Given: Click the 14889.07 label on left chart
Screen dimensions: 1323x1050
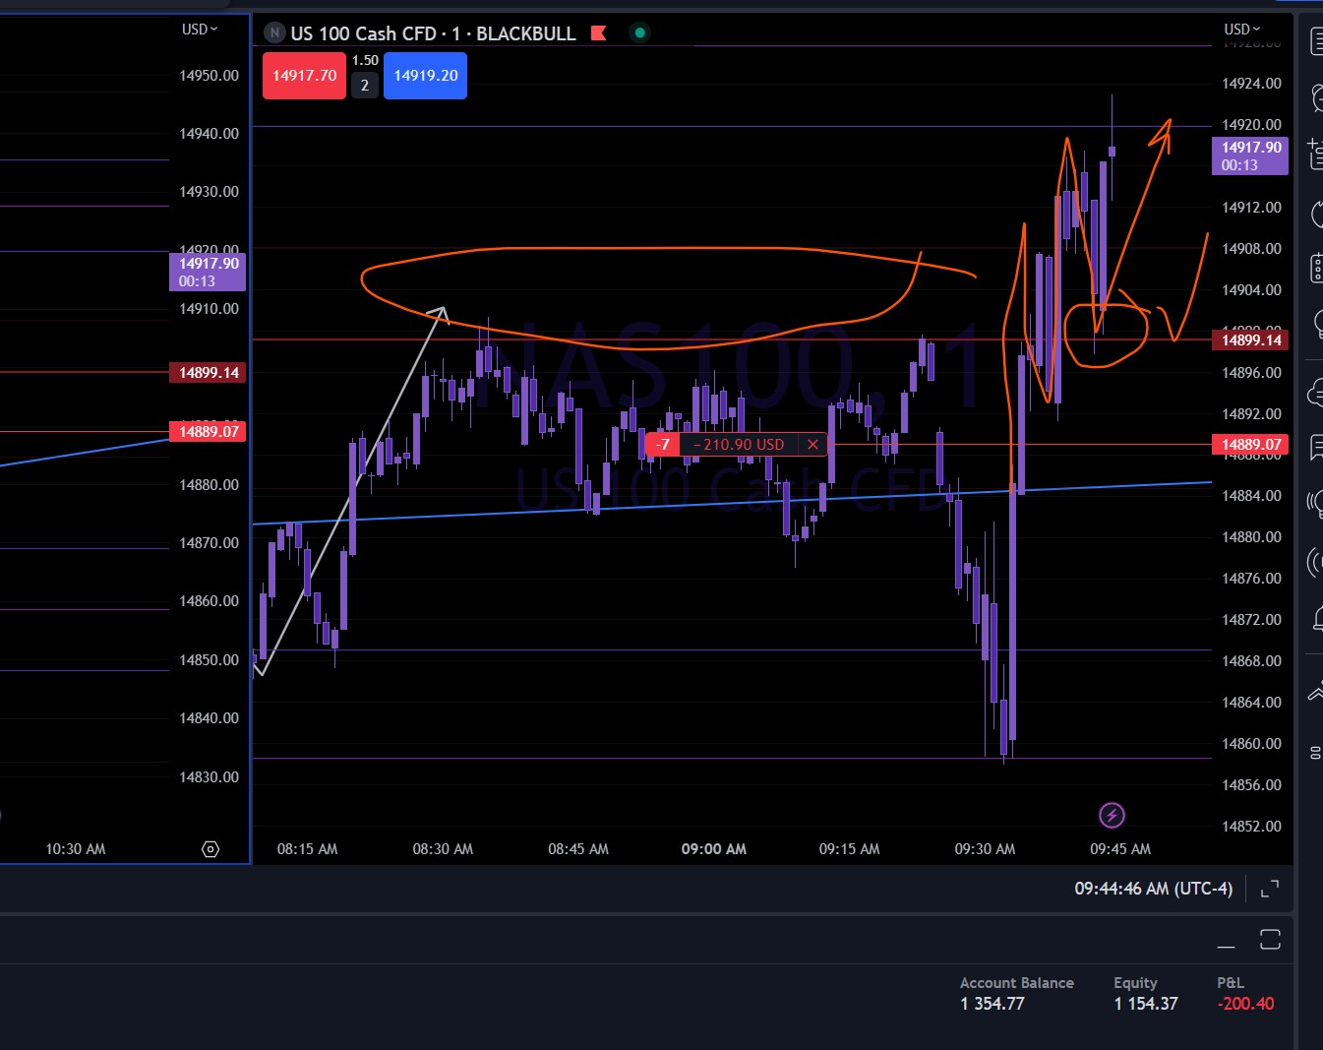Looking at the screenshot, I should click(209, 431).
